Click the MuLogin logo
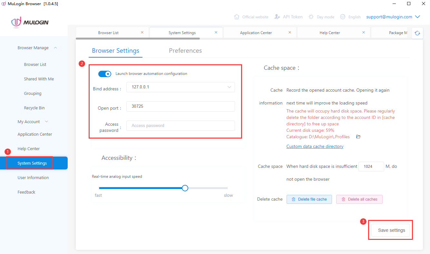The image size is (430, 254). [29, 23]
